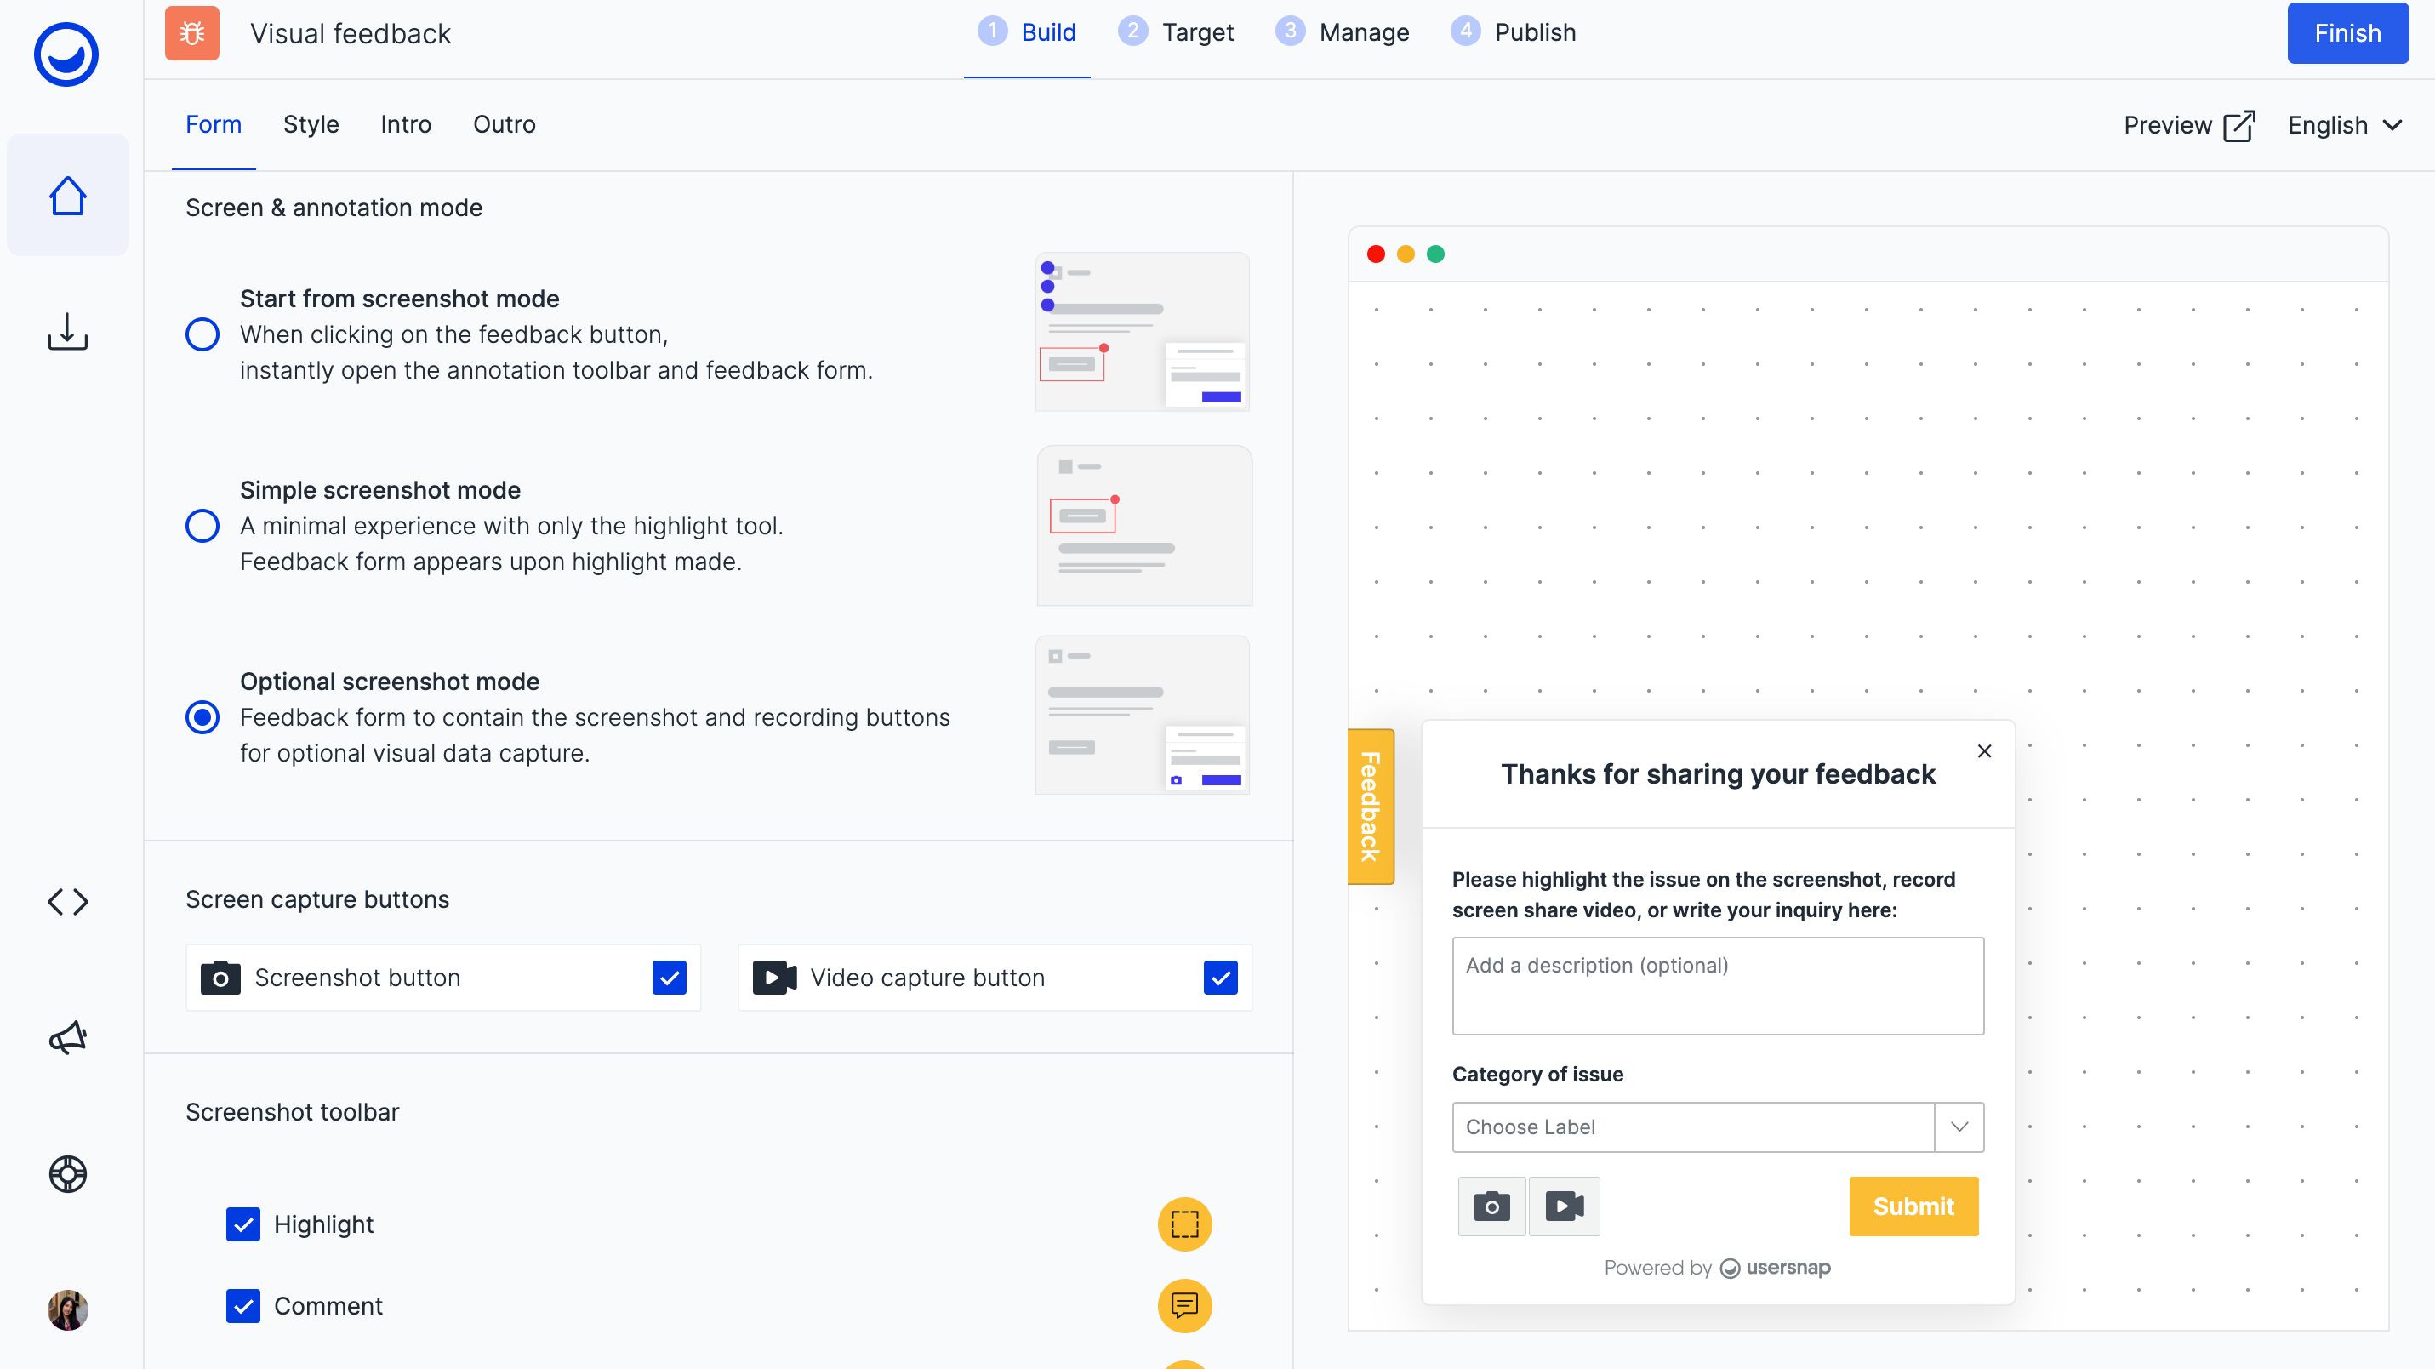Click the description input field
Image resolution: width=2435 pixels, height=1369 pixels.
tap(1717, 986)
